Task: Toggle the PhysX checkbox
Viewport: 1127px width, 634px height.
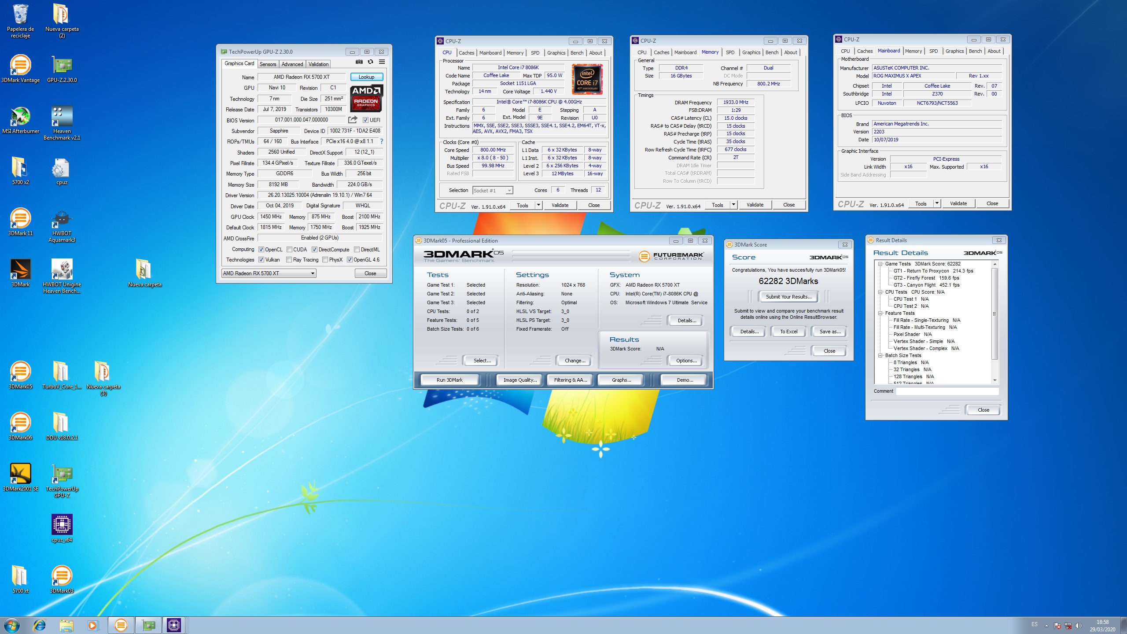Action: click(325, 260)
